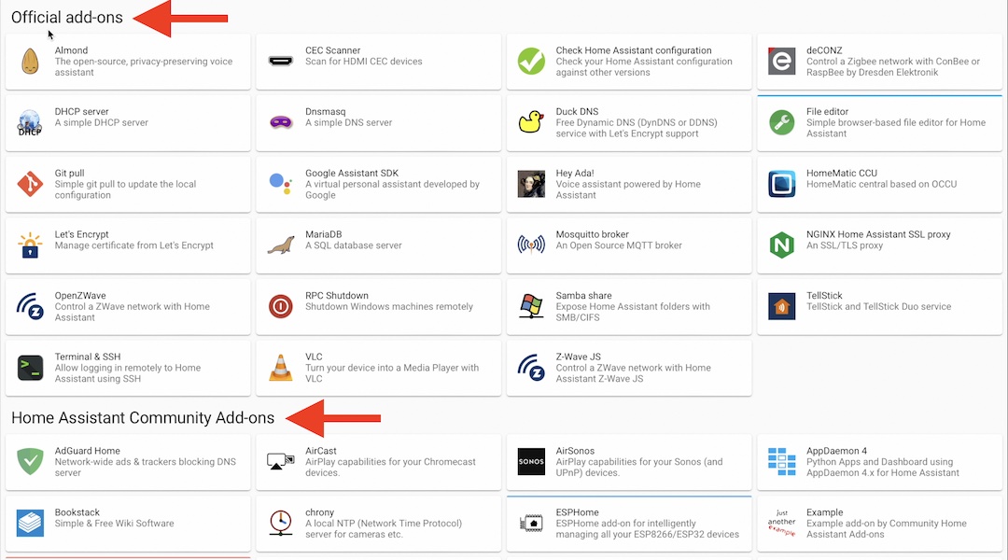The image size is (1008, 560).
Task: Select the Hey Ada! add-on title
Action: click(575, 173)
